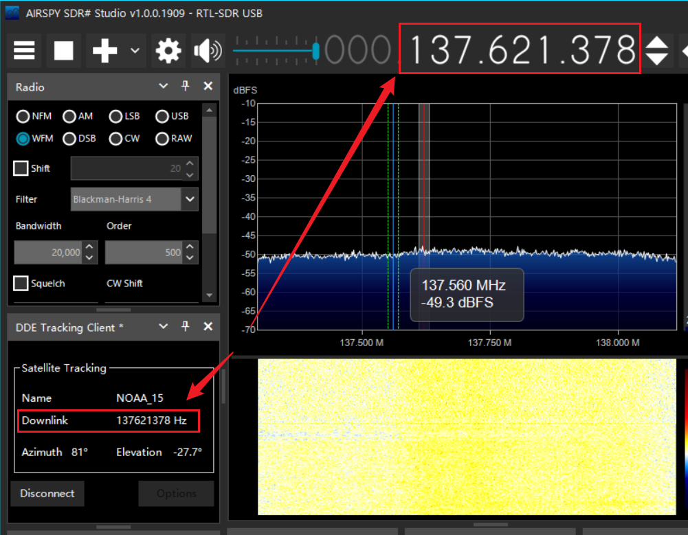
Task: Pin the Radio panel
Action: (x=185, y=87)
